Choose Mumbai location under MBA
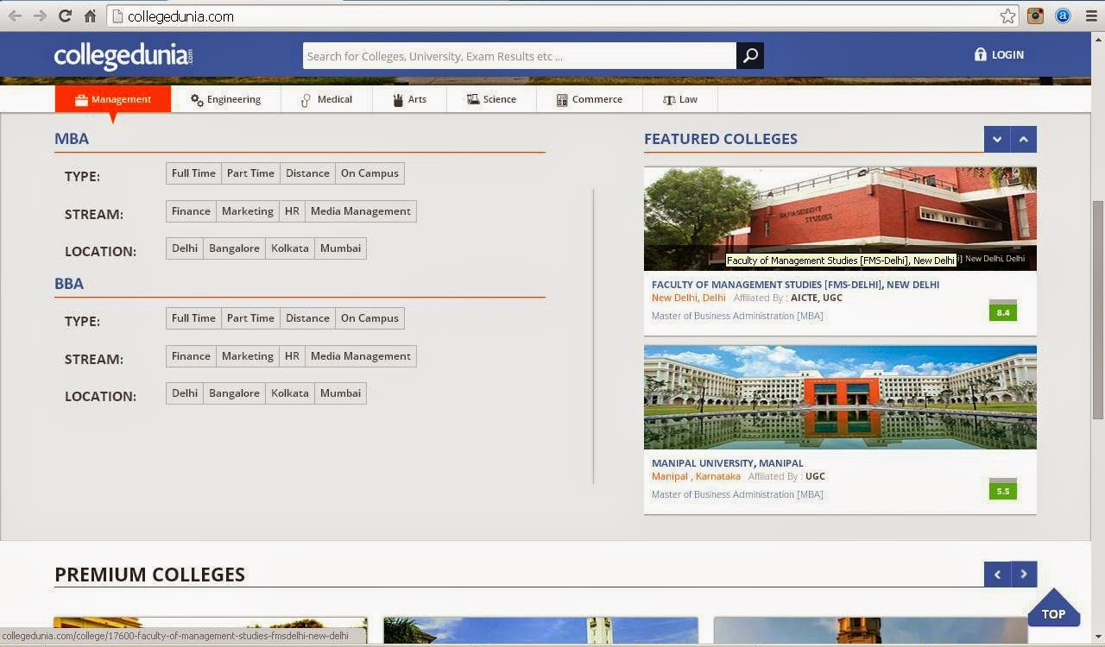The image size is (1105, 647). [x=340, y=248]
